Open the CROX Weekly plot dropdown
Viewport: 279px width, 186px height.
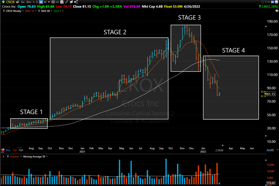[x=23, y=11]
